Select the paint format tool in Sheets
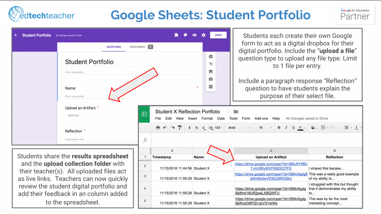This screenshot has height=214, width=381. tap(180, 128)
